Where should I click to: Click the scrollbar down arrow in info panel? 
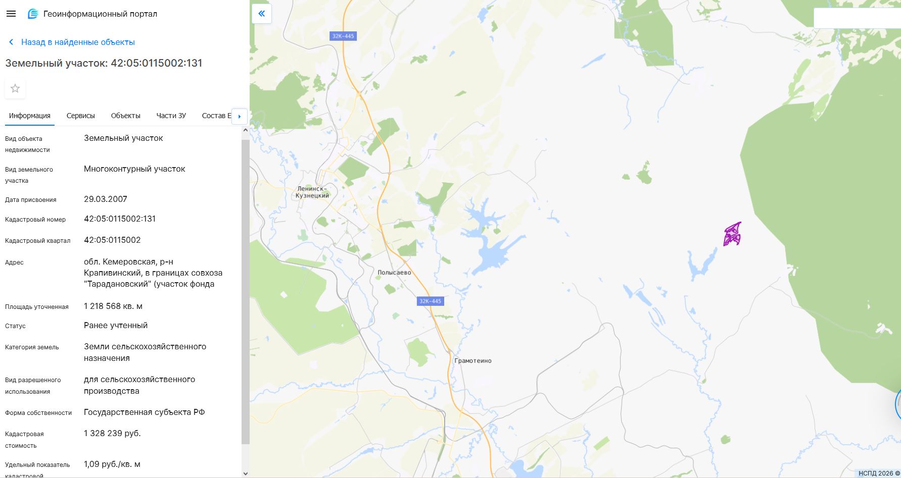pyautogui.click(x=246, y=473)
